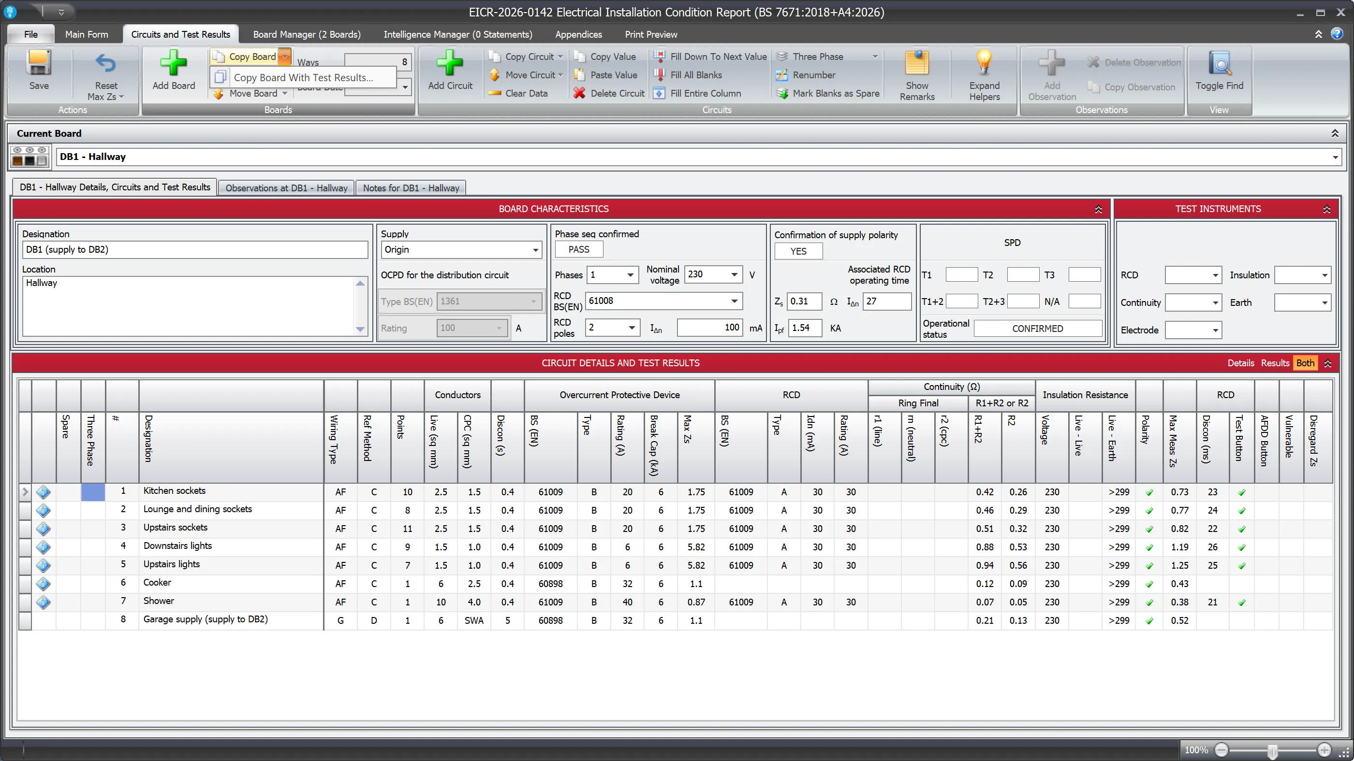Open Observations at DB1 - Hallway tab
This screenshot has height=761, width=1354.
tap(286, 188)
